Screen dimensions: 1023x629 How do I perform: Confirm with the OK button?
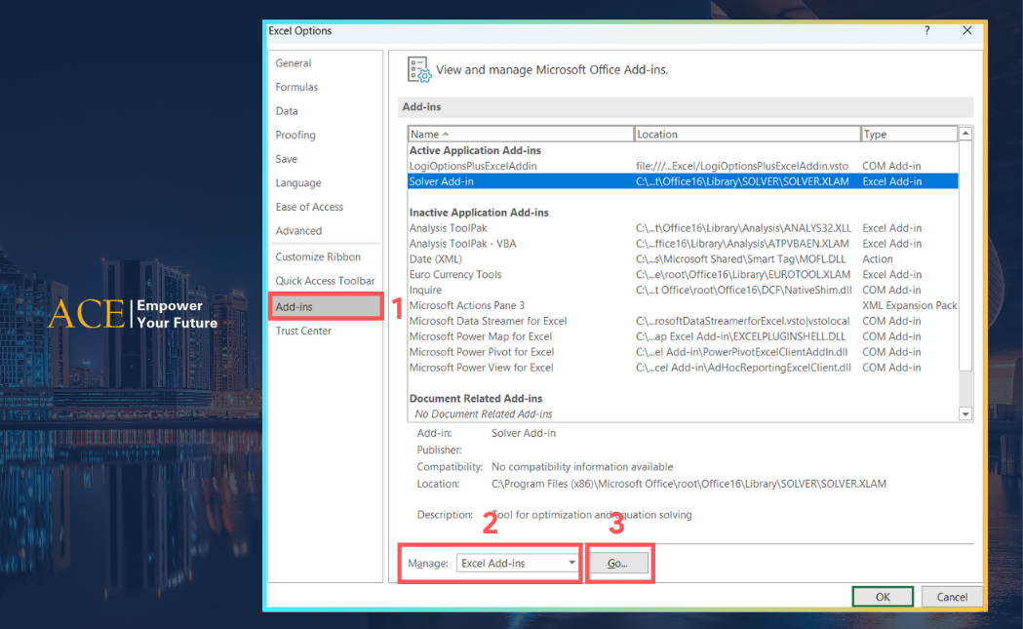[882, 597]
